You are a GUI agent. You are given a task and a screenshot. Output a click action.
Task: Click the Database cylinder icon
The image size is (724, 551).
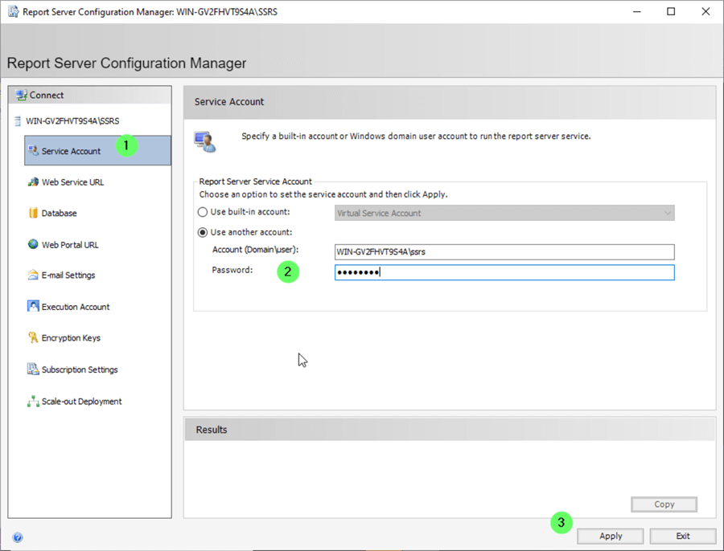click(x=33, y=214)
